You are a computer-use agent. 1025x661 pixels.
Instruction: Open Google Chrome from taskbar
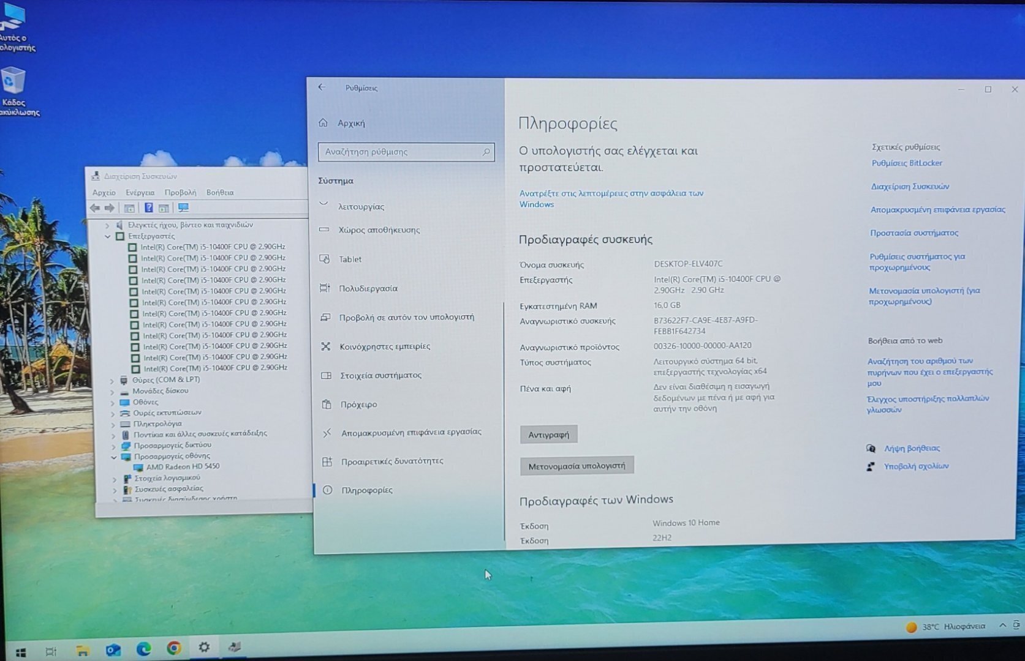tap(174, 648)
